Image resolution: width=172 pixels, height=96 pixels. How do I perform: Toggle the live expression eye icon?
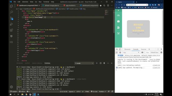pos(142,53)
